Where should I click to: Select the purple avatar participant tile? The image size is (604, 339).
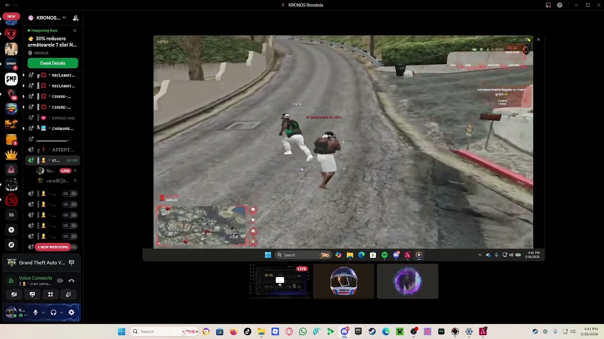pos(407,282)
